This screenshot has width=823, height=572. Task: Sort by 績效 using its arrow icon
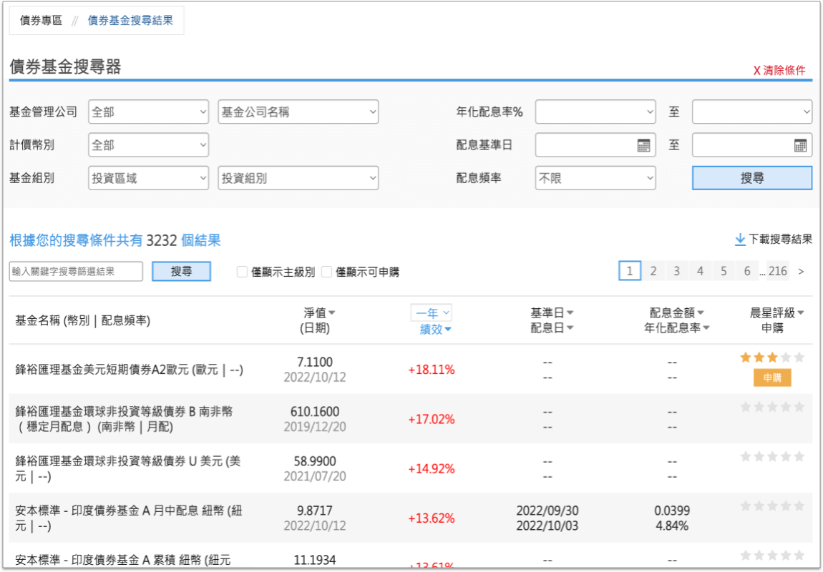[448, 330]
